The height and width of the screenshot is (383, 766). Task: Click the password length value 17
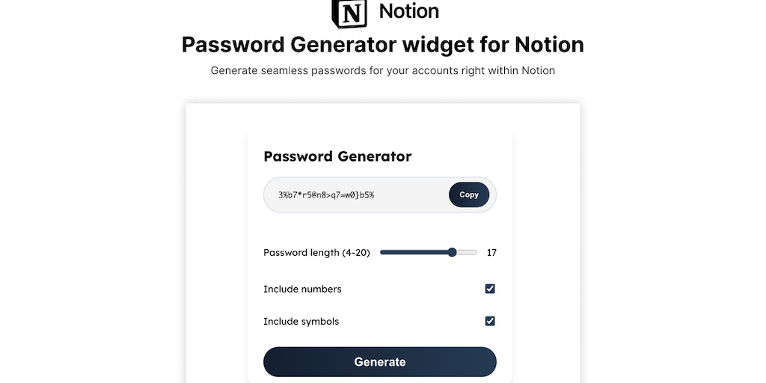point(491,253)
